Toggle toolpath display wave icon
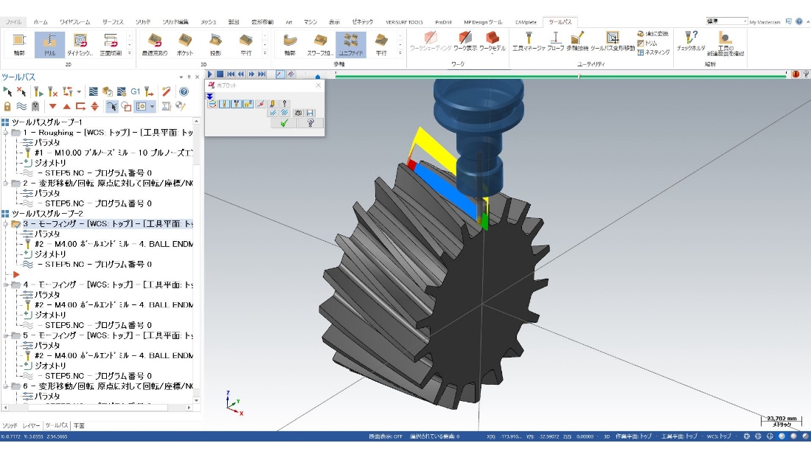 (21, 106)
